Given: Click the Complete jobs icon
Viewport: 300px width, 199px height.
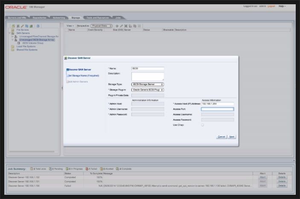Looking at the screenshot, I should point(117,169).
